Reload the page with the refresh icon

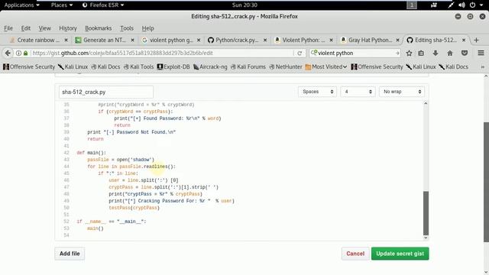(x=300, y=53)
